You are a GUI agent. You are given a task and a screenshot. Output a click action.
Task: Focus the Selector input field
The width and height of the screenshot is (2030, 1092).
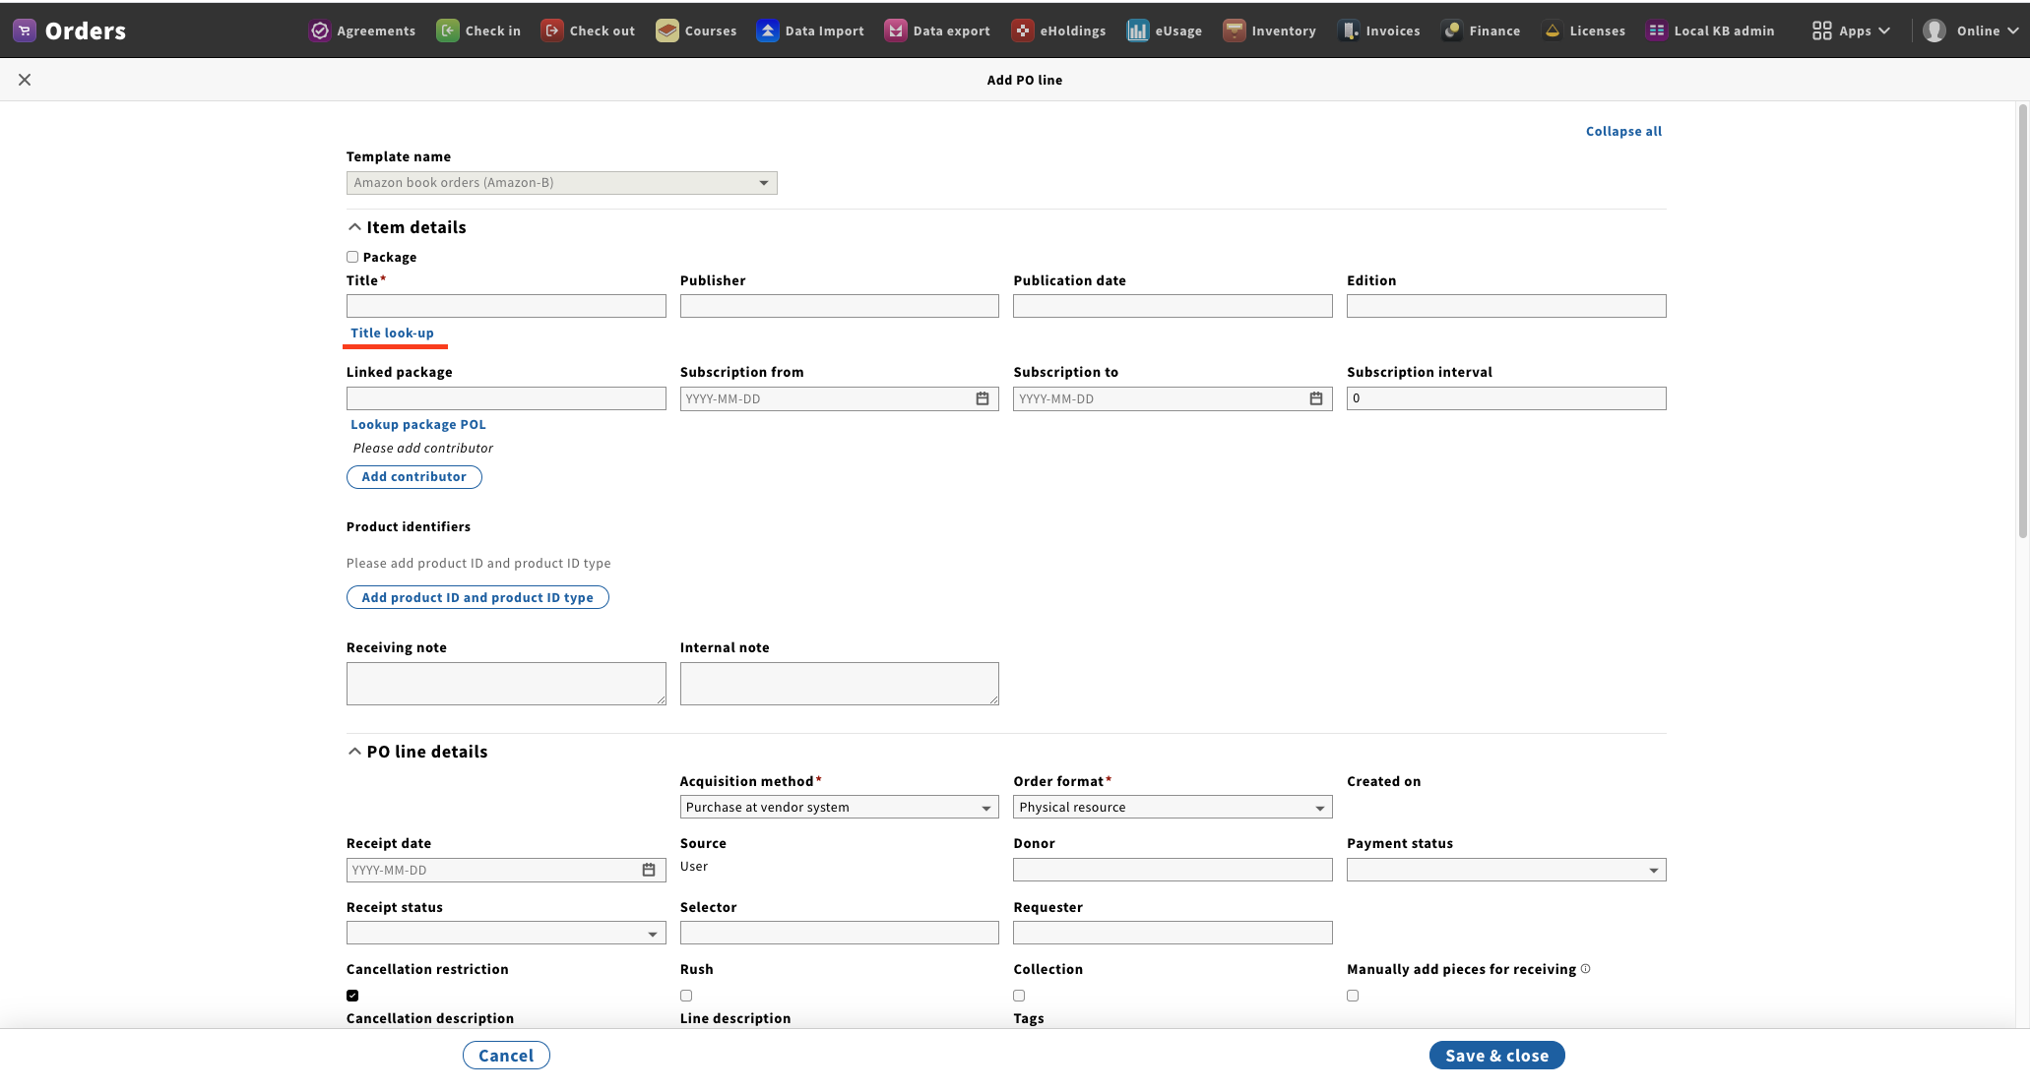pyautogui.click(x=839, y=933)
